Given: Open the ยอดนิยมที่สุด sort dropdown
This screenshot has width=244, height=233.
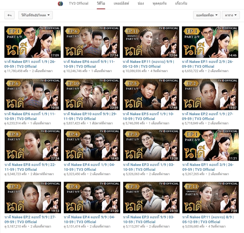Looking at the screenshot, I should click(x=207, y=15).
